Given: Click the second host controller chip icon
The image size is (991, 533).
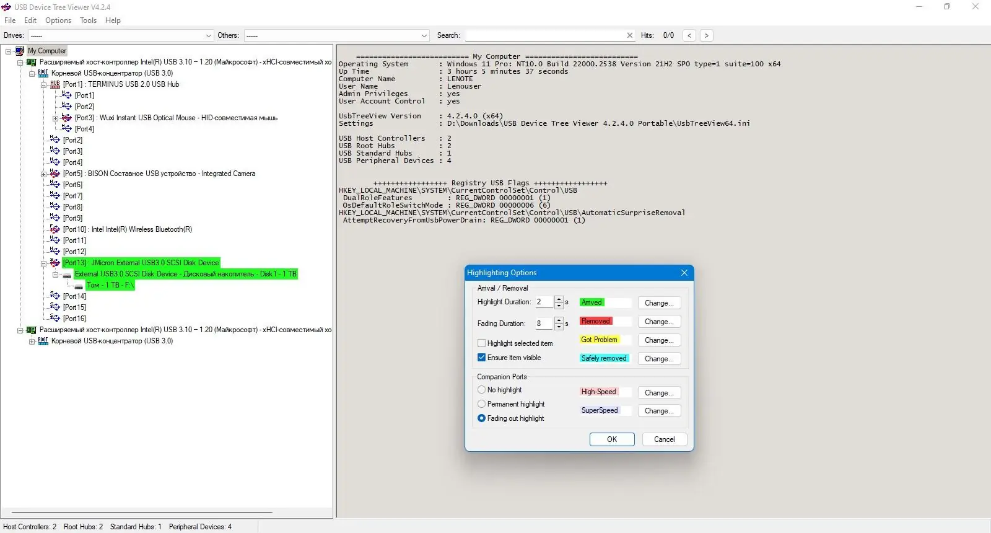Looking at the screenshot, I should point(32,330).
